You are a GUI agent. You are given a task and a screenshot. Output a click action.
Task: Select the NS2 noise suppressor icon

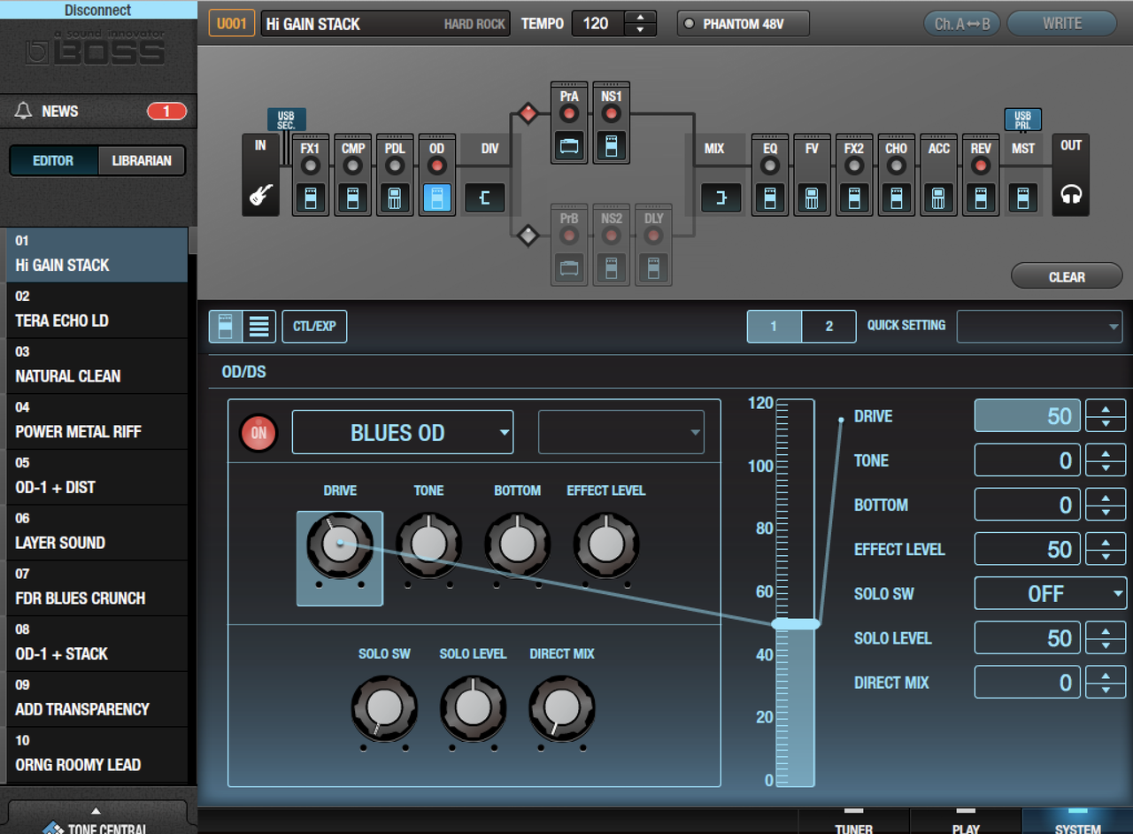coord(611,267)
